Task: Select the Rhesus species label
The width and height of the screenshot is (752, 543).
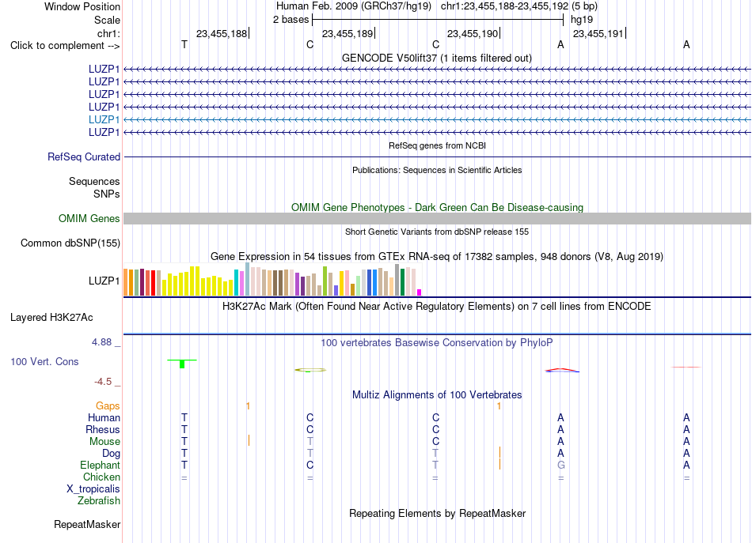Action: coord(103,429)
